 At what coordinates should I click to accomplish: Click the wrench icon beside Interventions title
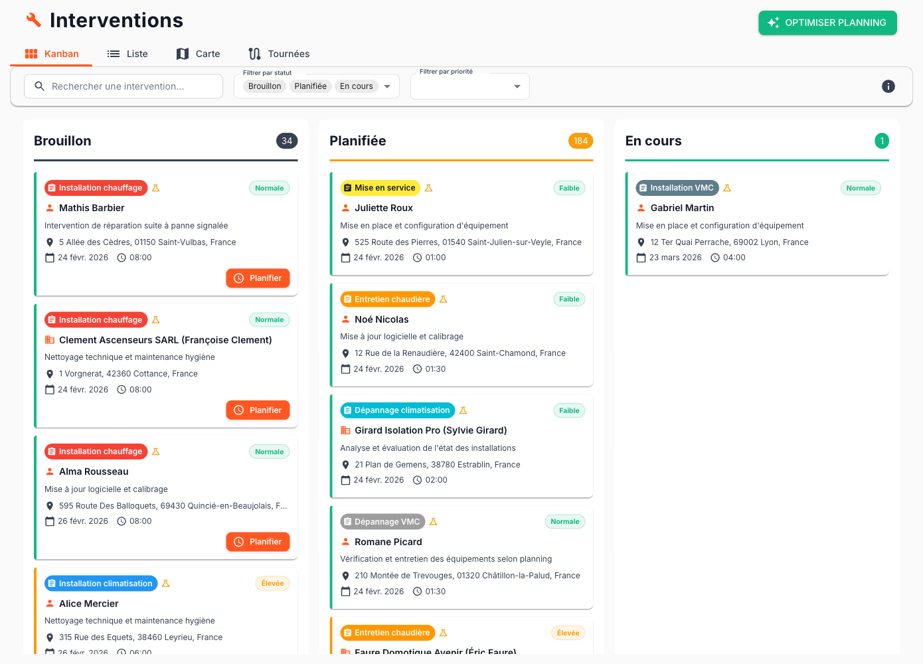pyautogui.click(x=33, y=20)
